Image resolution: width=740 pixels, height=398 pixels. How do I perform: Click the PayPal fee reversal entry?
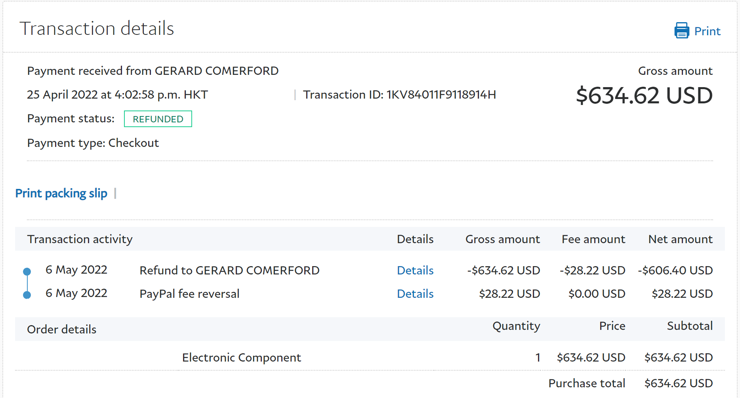(189, 294)
